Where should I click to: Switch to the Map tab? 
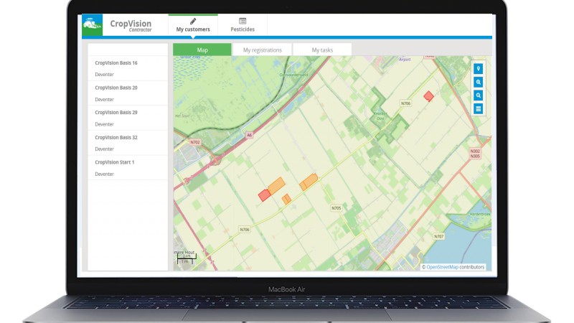[x=202, y=50]
